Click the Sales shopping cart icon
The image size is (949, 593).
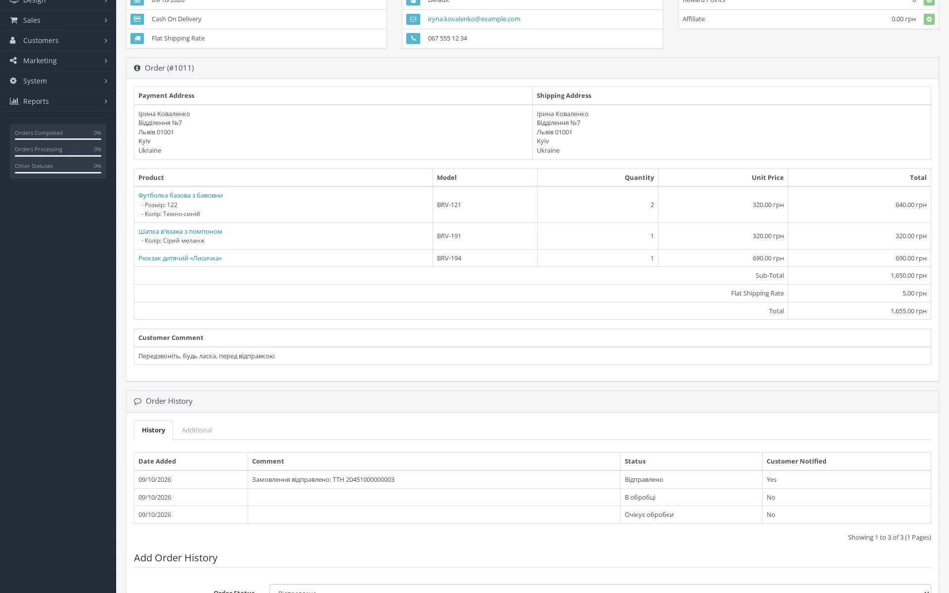(x=14, y=20)
